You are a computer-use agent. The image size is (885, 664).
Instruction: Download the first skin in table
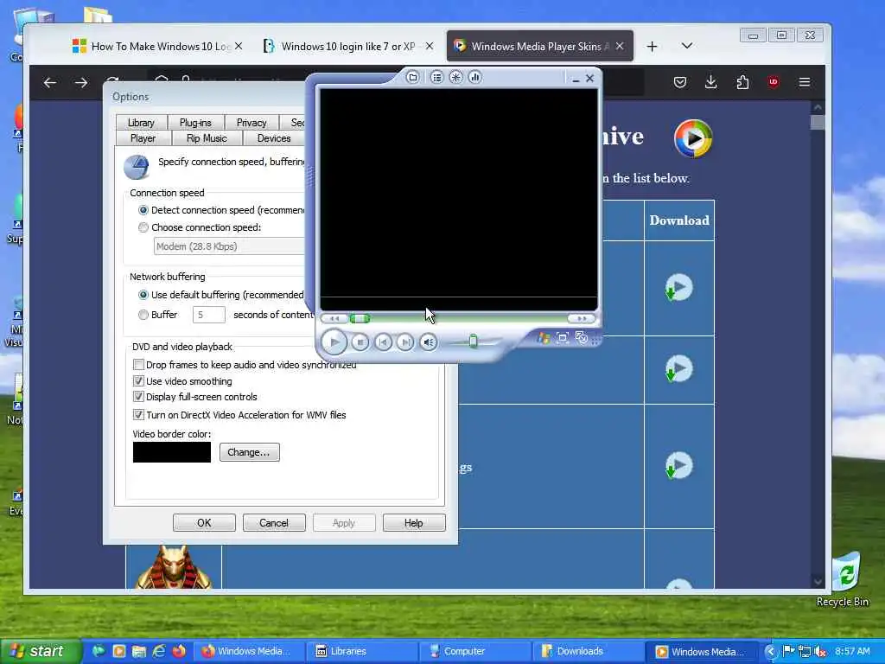coord(678,287)
